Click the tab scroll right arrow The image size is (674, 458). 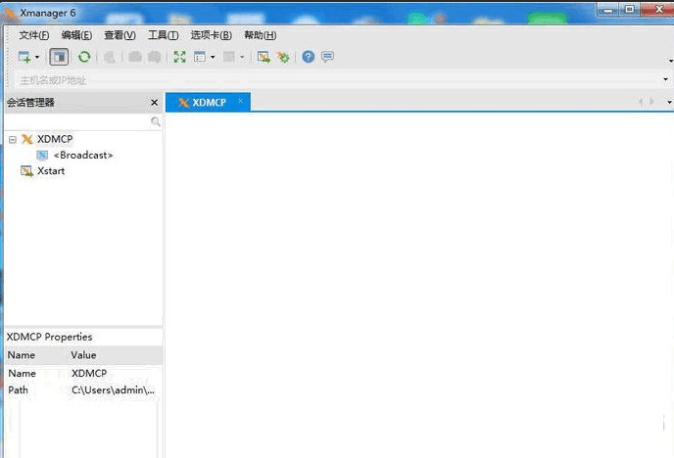click(x=651, y=102)
